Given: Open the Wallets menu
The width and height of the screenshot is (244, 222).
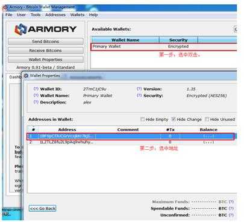Looking at the screenshot, I should pyautogui.click(x=77, y=15).
